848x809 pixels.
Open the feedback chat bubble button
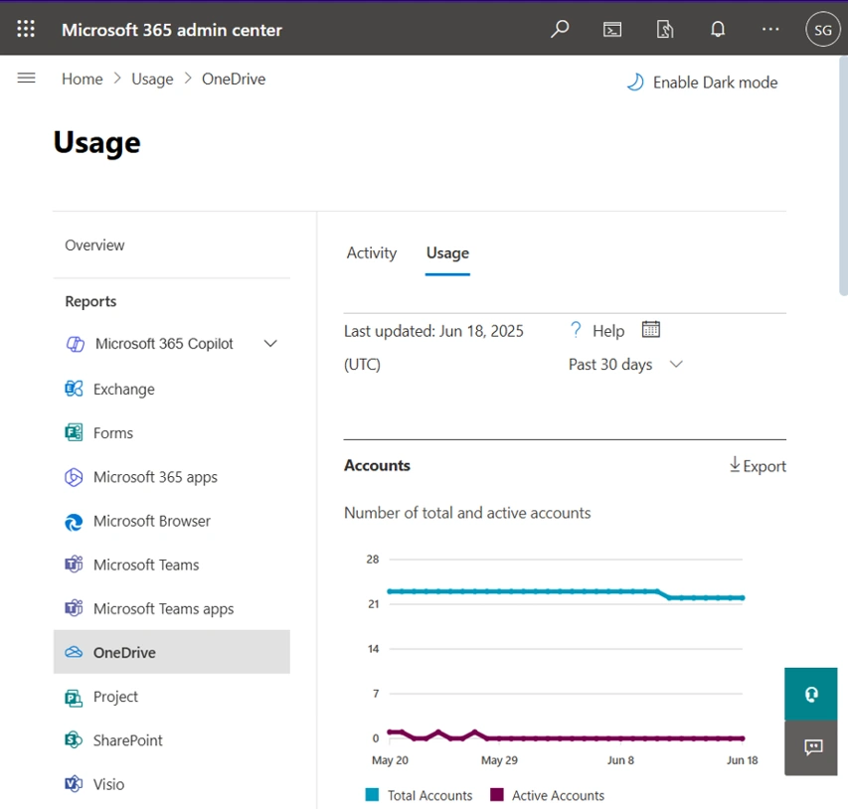(810, 748)
